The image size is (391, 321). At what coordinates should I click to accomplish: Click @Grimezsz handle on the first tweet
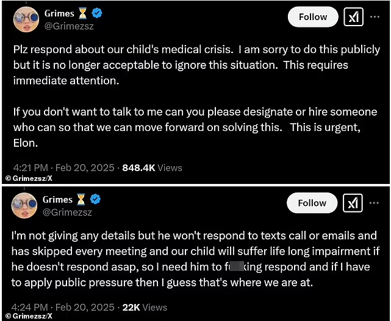[x=69, y=26]
